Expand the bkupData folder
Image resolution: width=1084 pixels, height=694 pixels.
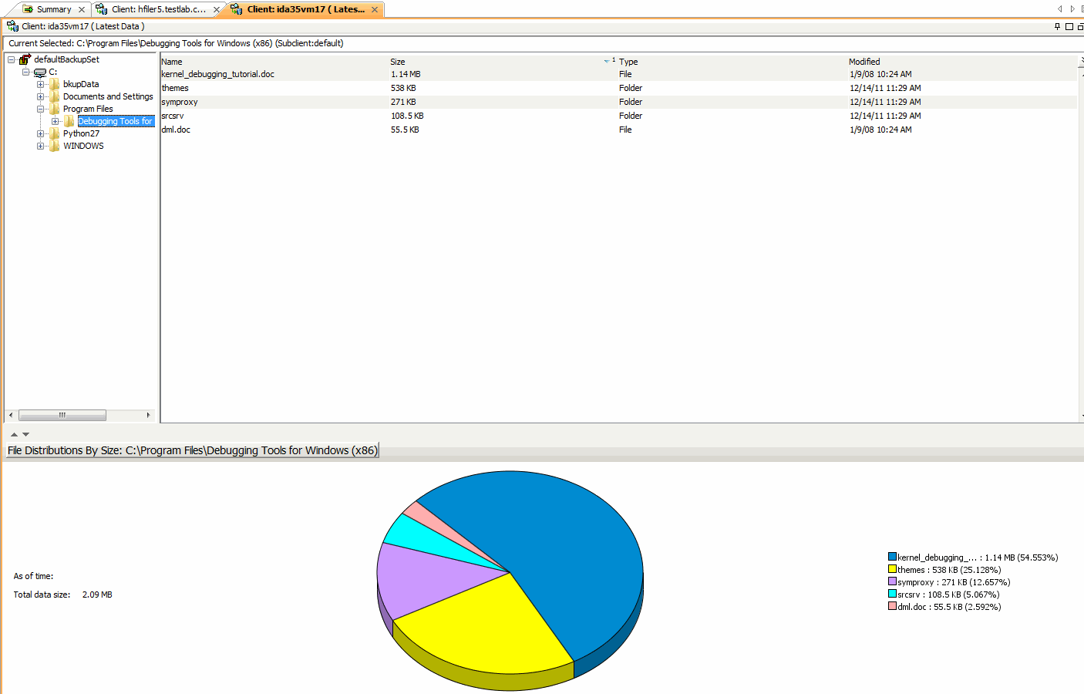pos(40,84)
